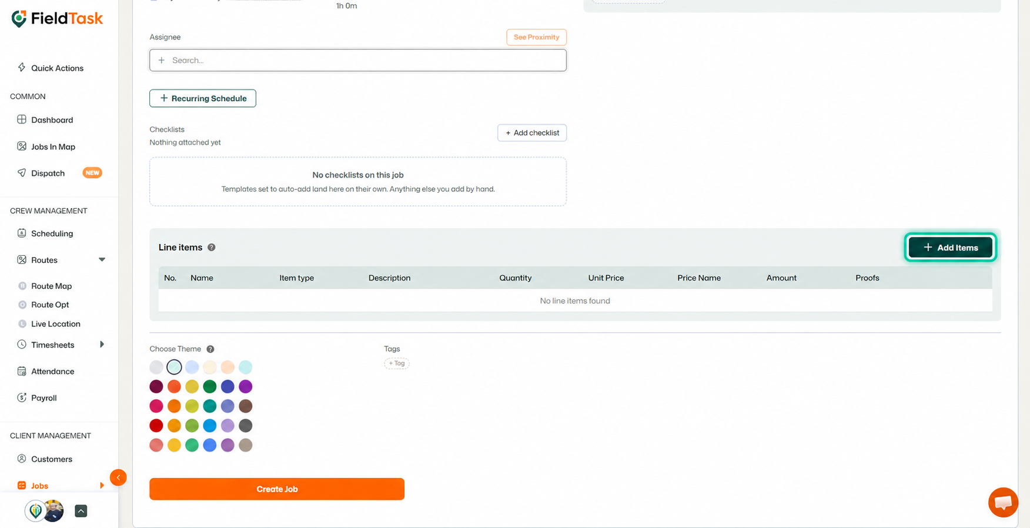This screenshot has height=528, width=1030.
Task: Choose the brown theme color
Action: coord(246,406)
